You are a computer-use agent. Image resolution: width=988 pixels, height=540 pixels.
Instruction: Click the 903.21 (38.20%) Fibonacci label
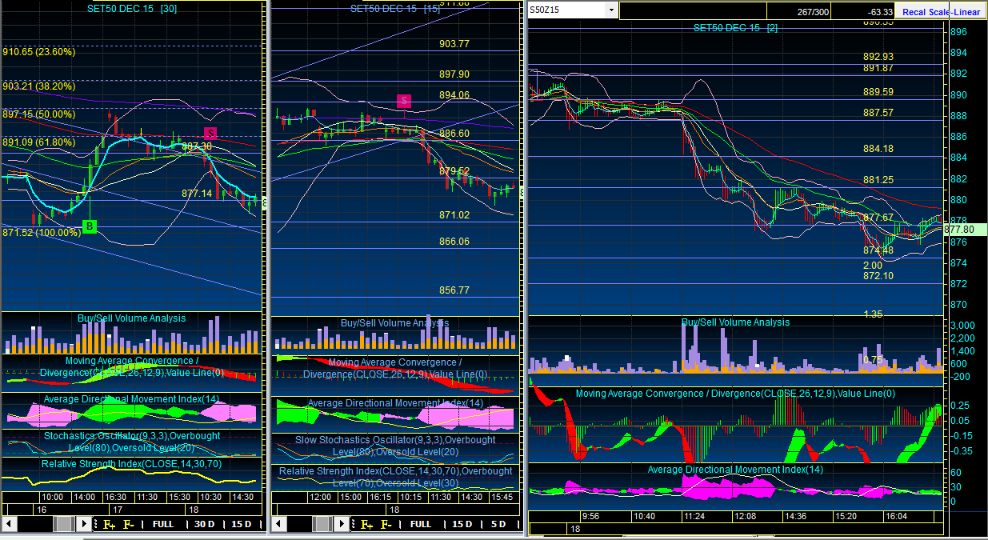(38, 86)
